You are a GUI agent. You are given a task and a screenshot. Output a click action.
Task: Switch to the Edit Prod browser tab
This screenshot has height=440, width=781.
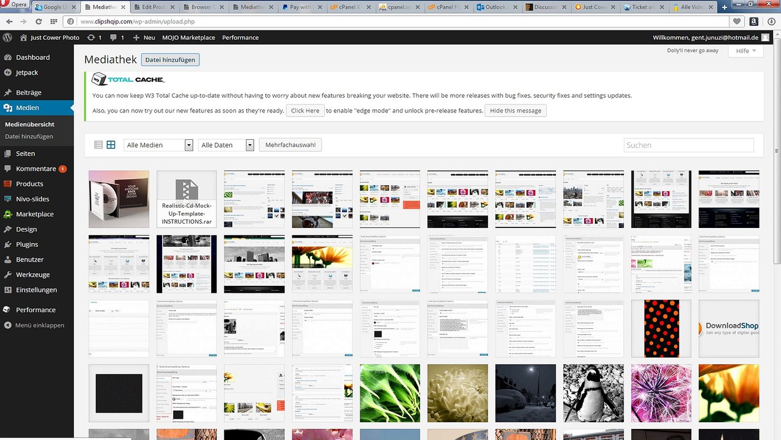point(155,7)
